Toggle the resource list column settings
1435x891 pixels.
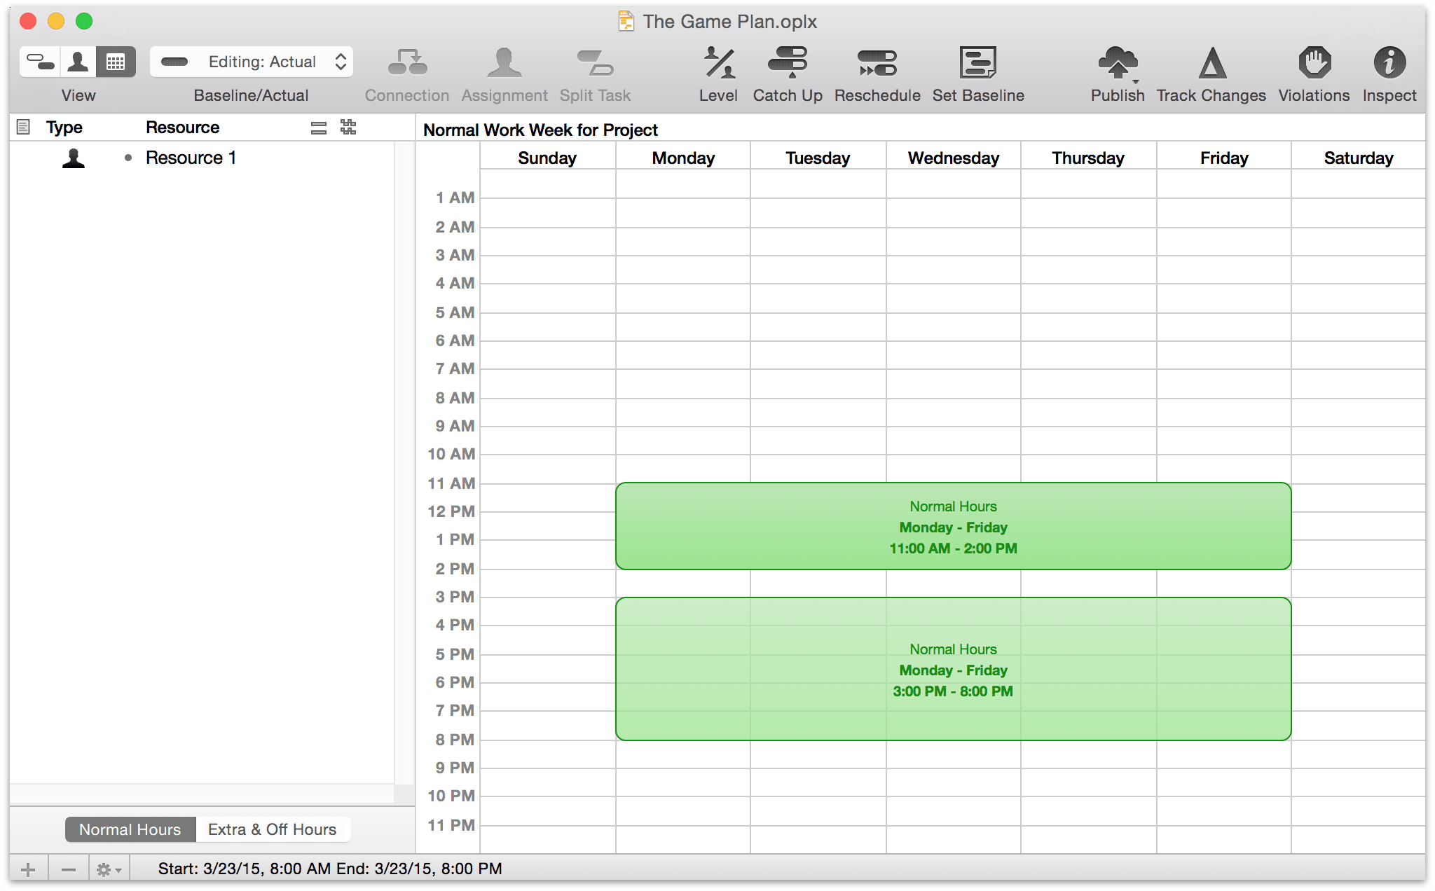320,127
